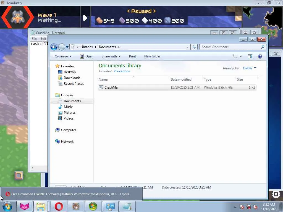Open the Notepad File menu
Image resolution: width=283 pixels, height=212 pixels.
[34, 39]
